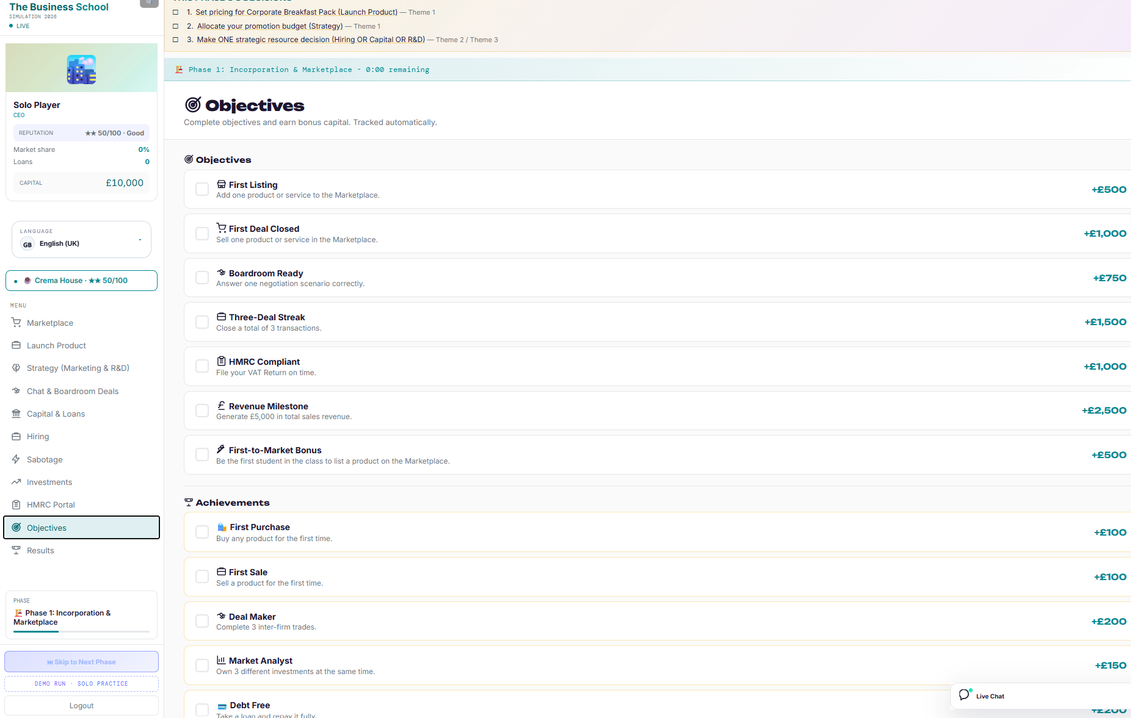Viewport: 1131px width, 718px height.
Task: Open the Live Chat button
Action: (1041, 696)
